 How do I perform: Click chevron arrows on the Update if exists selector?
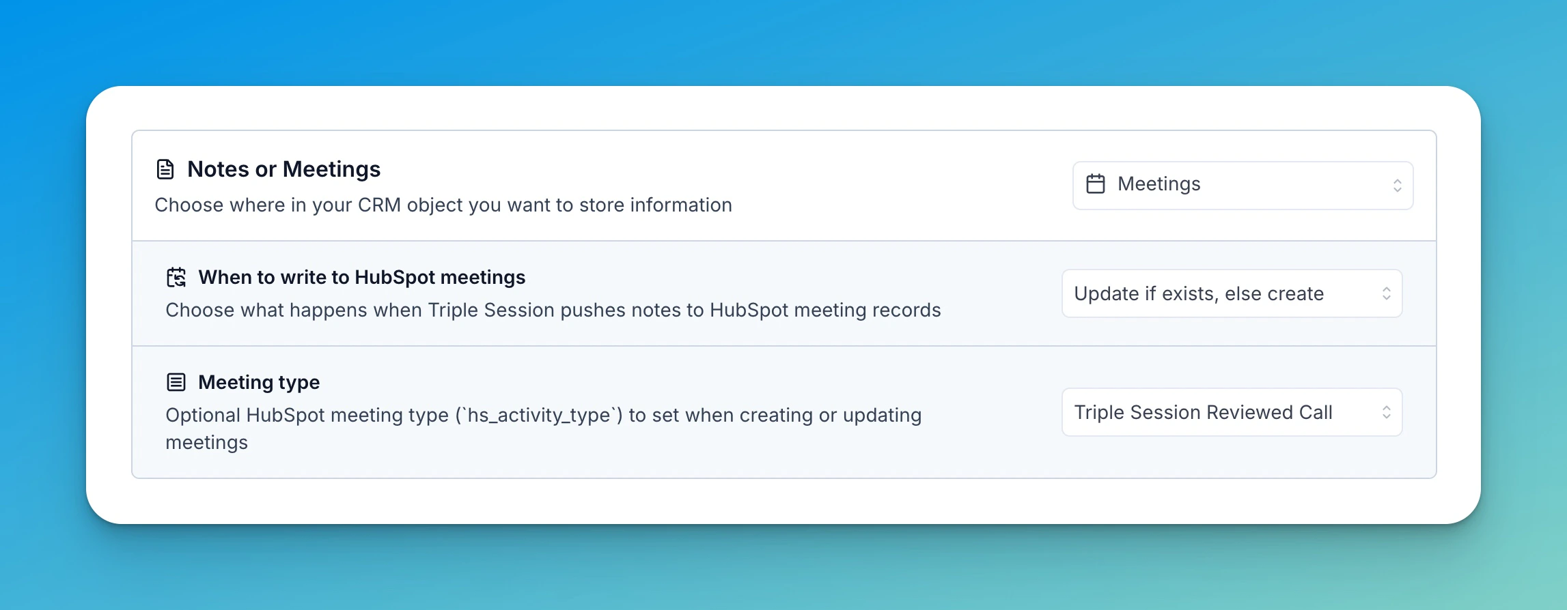(1386, 293)
